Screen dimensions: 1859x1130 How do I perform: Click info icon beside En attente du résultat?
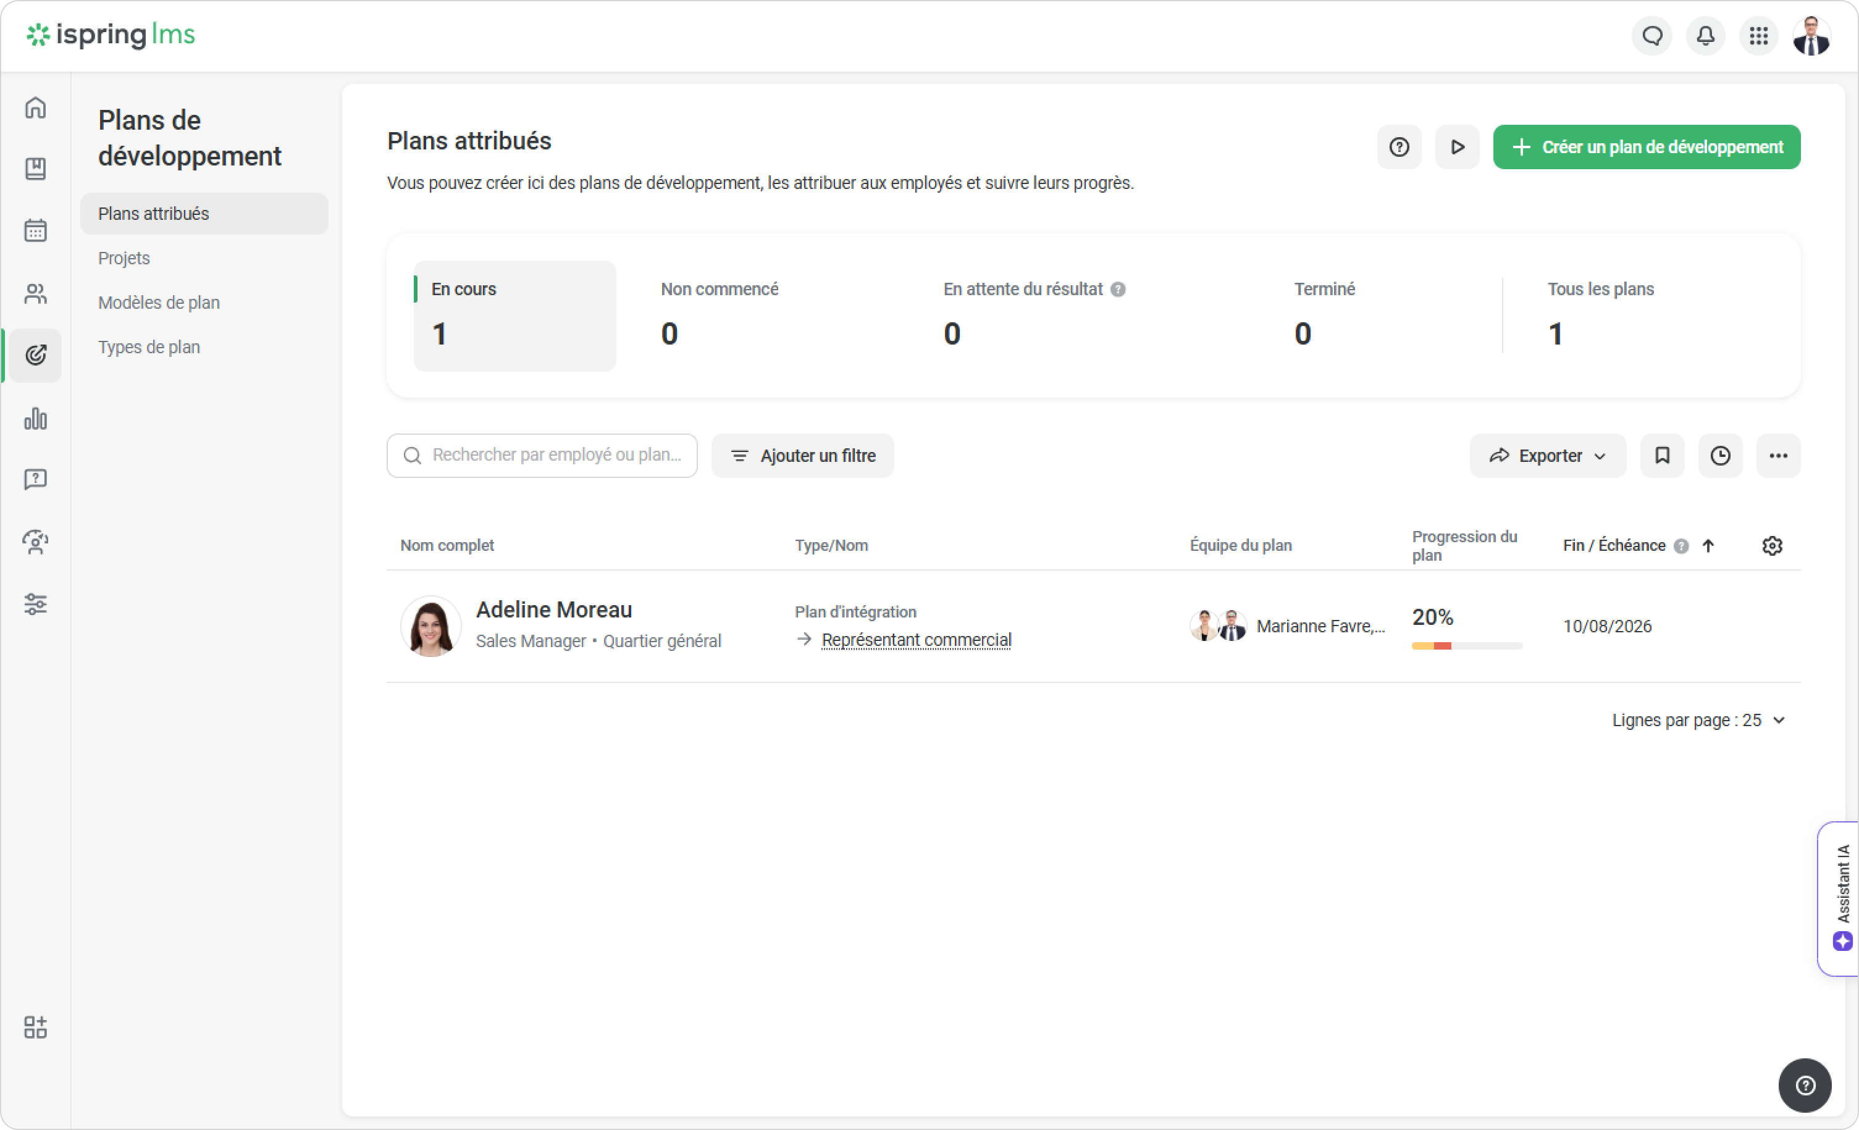pos(1119,290)
